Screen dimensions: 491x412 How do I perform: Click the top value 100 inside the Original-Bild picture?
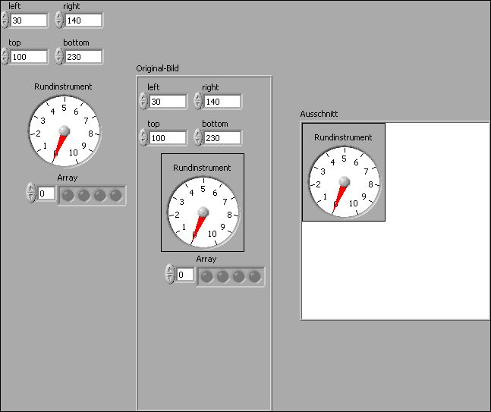168,138
